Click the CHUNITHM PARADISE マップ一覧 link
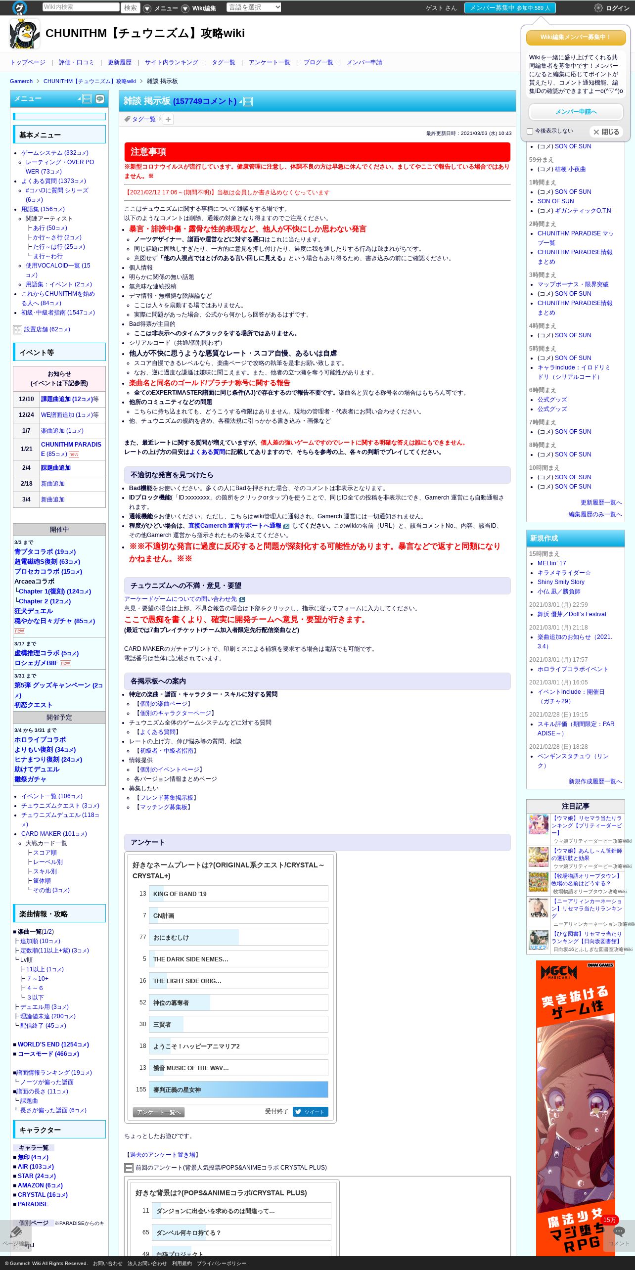This screenshot has width=635, height=1270. click(576, 238)
